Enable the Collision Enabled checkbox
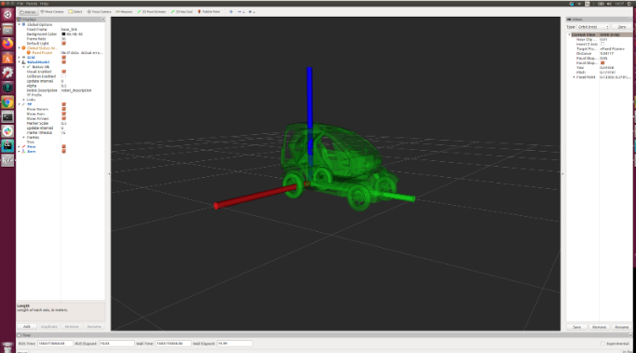Viewport: 636px width, 353px height. click(63, 76)
